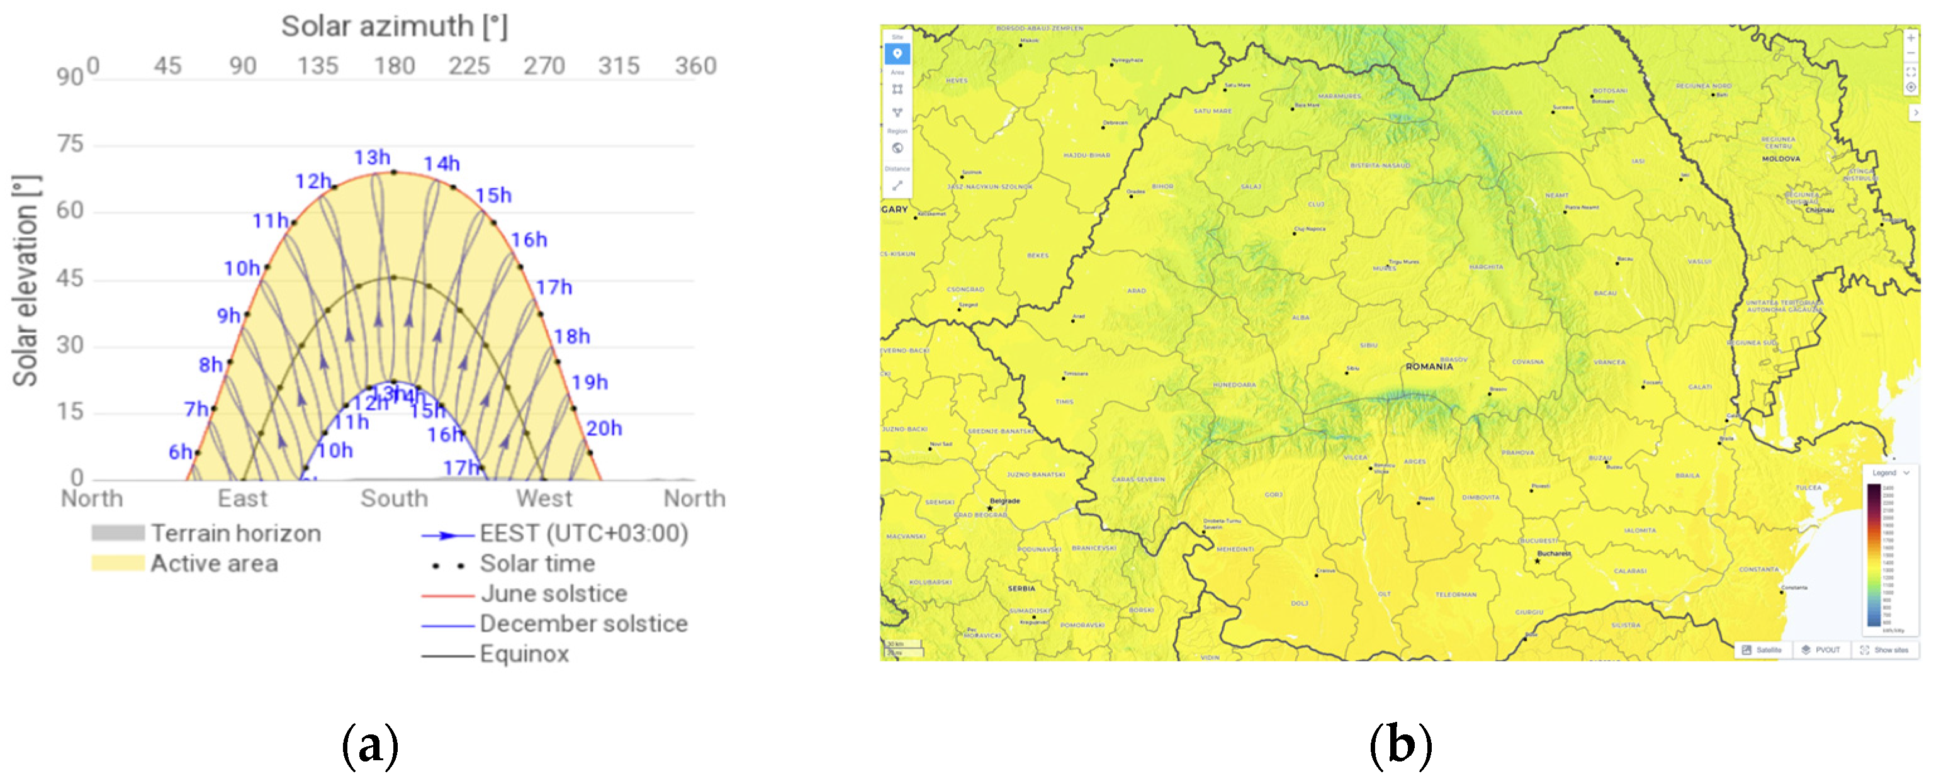This screenshot has height=781, width=1939.
Task: Collapse the Legend panel
Action: coord(1907,473)
